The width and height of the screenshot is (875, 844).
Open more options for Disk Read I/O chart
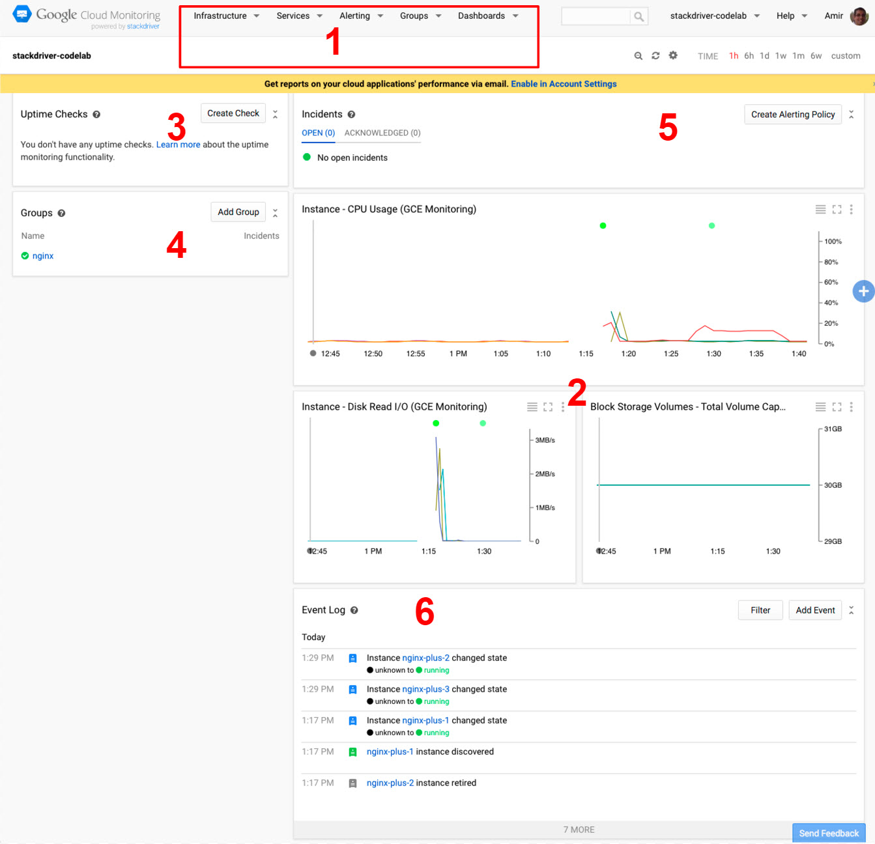point(563,407)
